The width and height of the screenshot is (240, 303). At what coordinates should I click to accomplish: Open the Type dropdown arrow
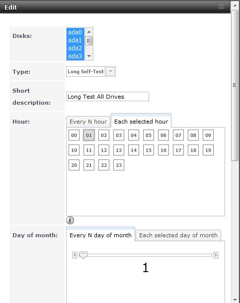pyautogui.click(x=110, y=72)
